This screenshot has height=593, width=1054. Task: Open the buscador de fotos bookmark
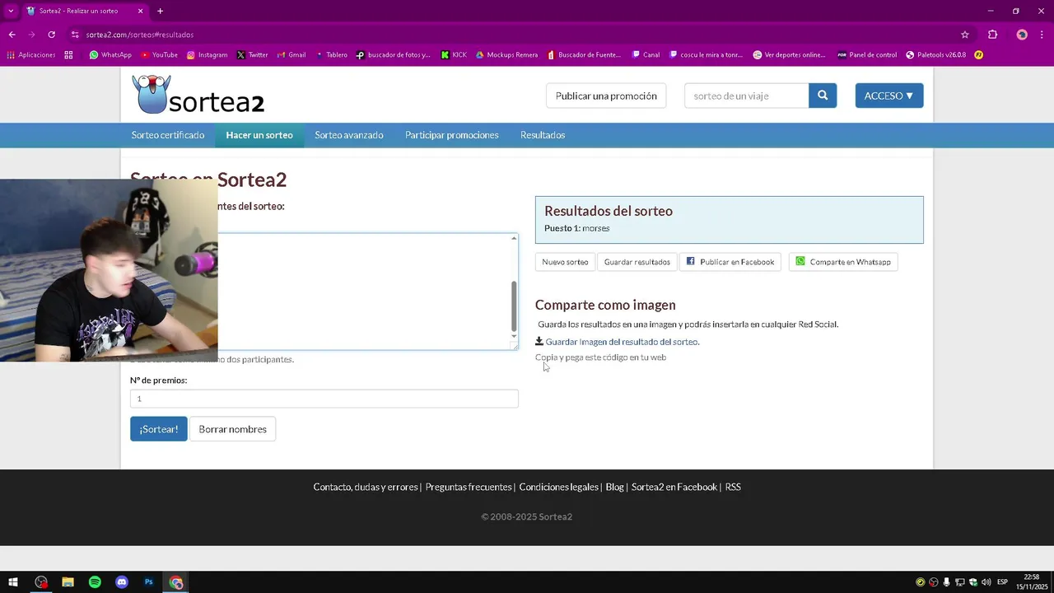click(x=393, y=55)
